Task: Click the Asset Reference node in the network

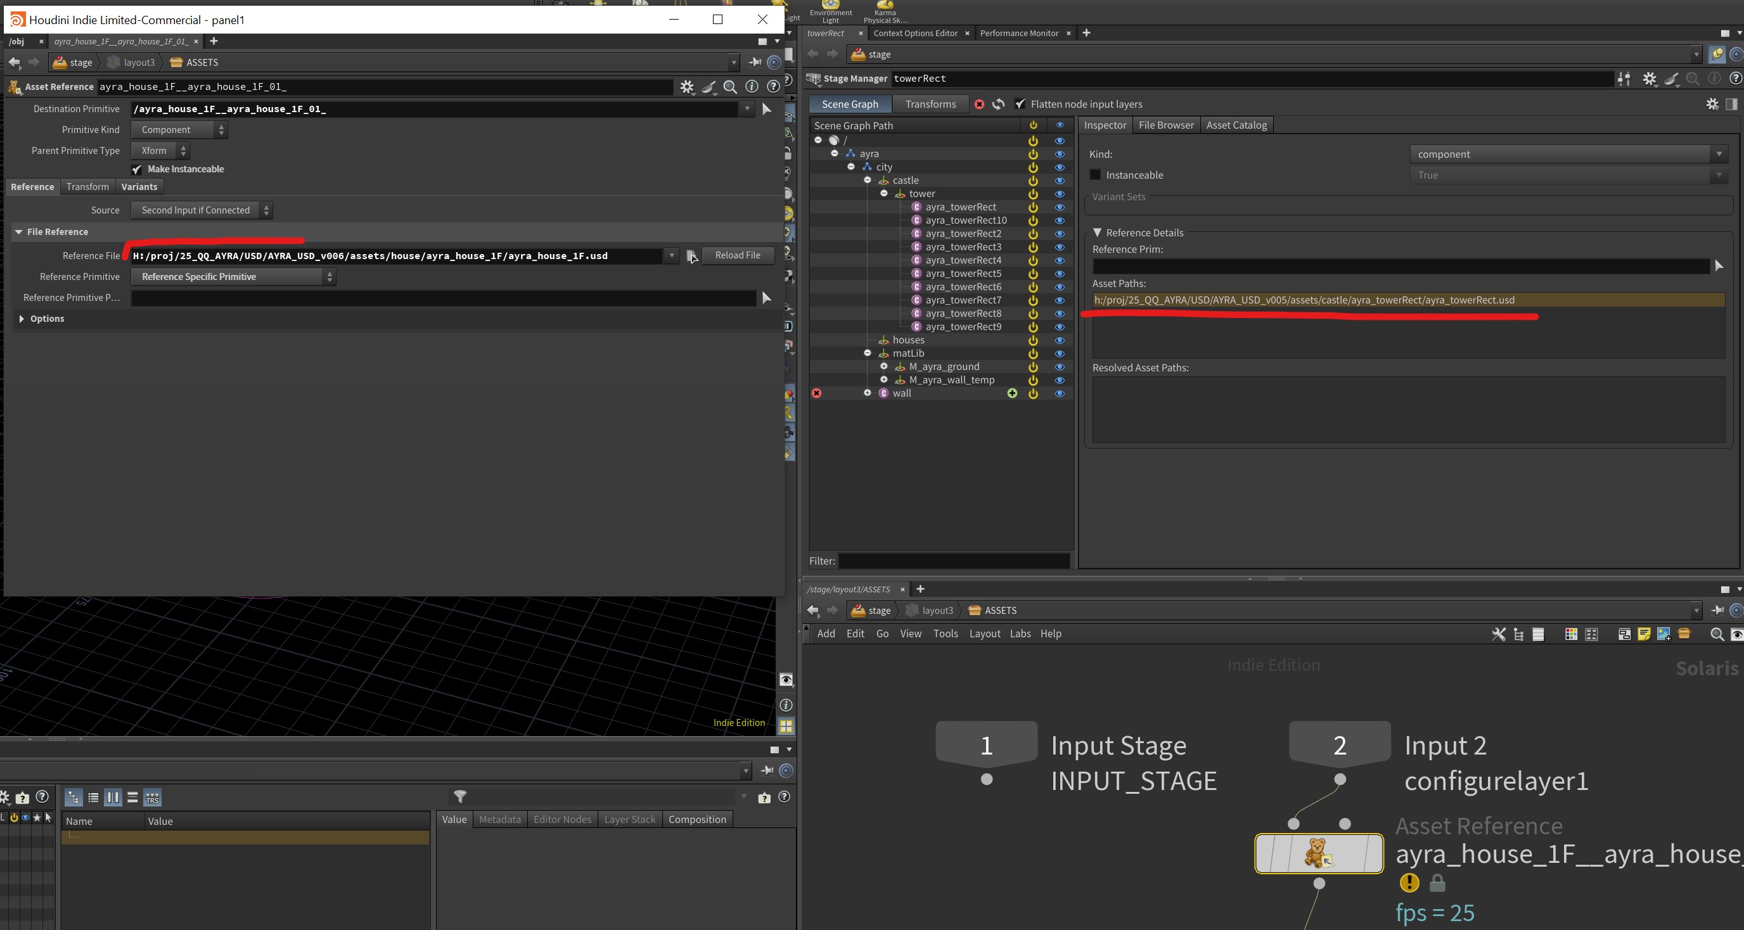Action: coord(1319,853)
